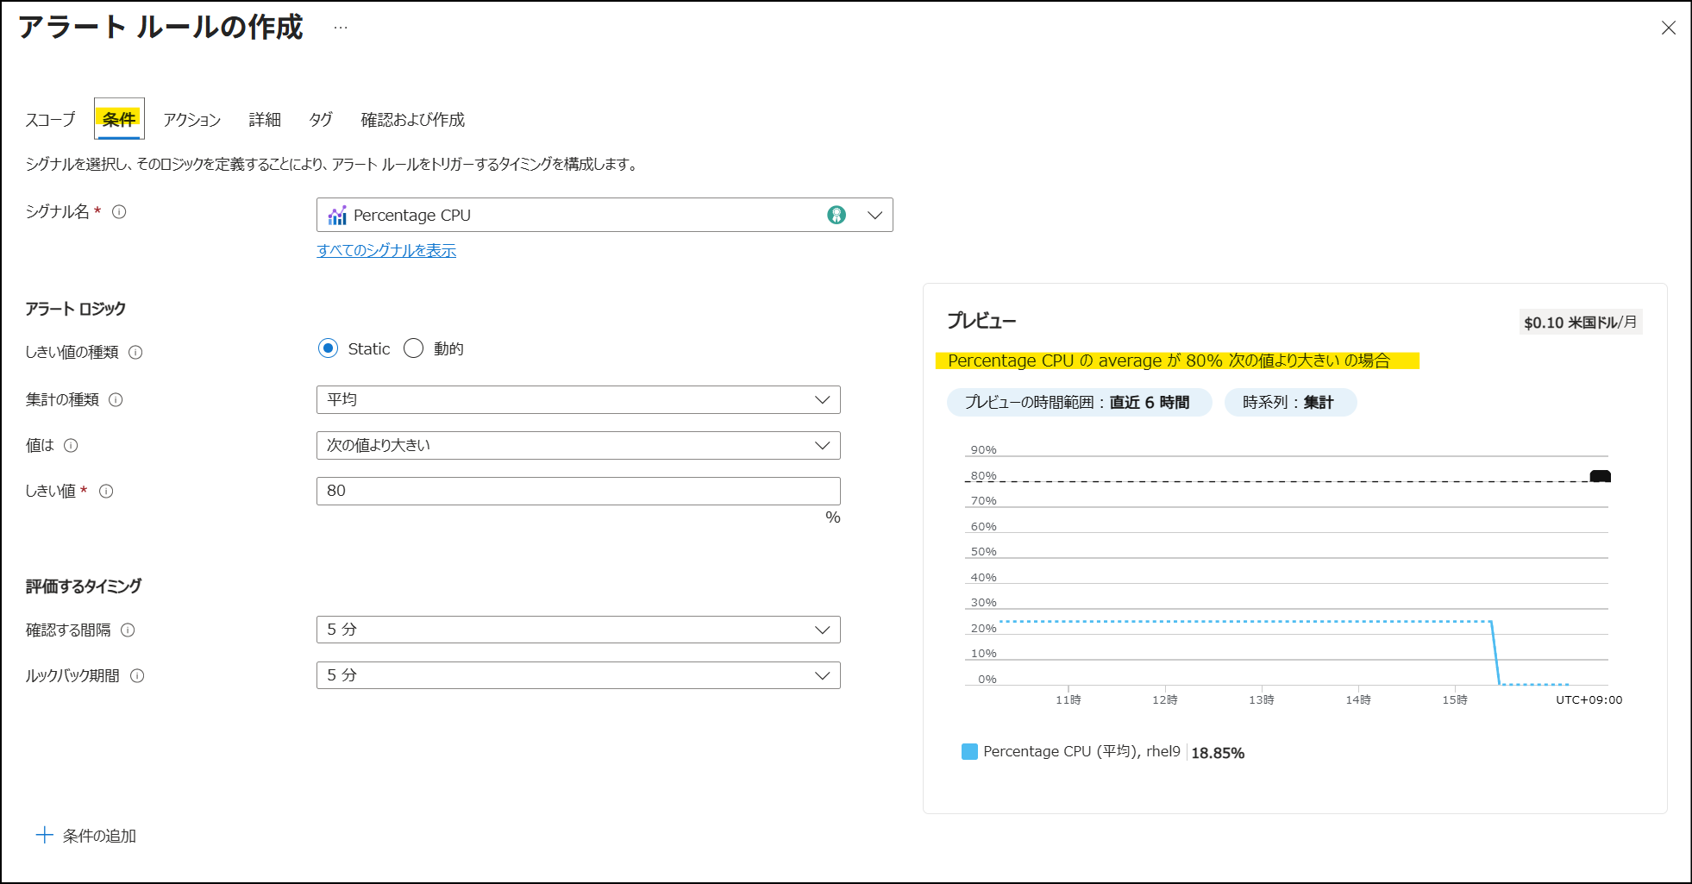Click the info icon next to 集計の種類
The width and height of the screenshot is (1692, 884).
coord(116,399)
